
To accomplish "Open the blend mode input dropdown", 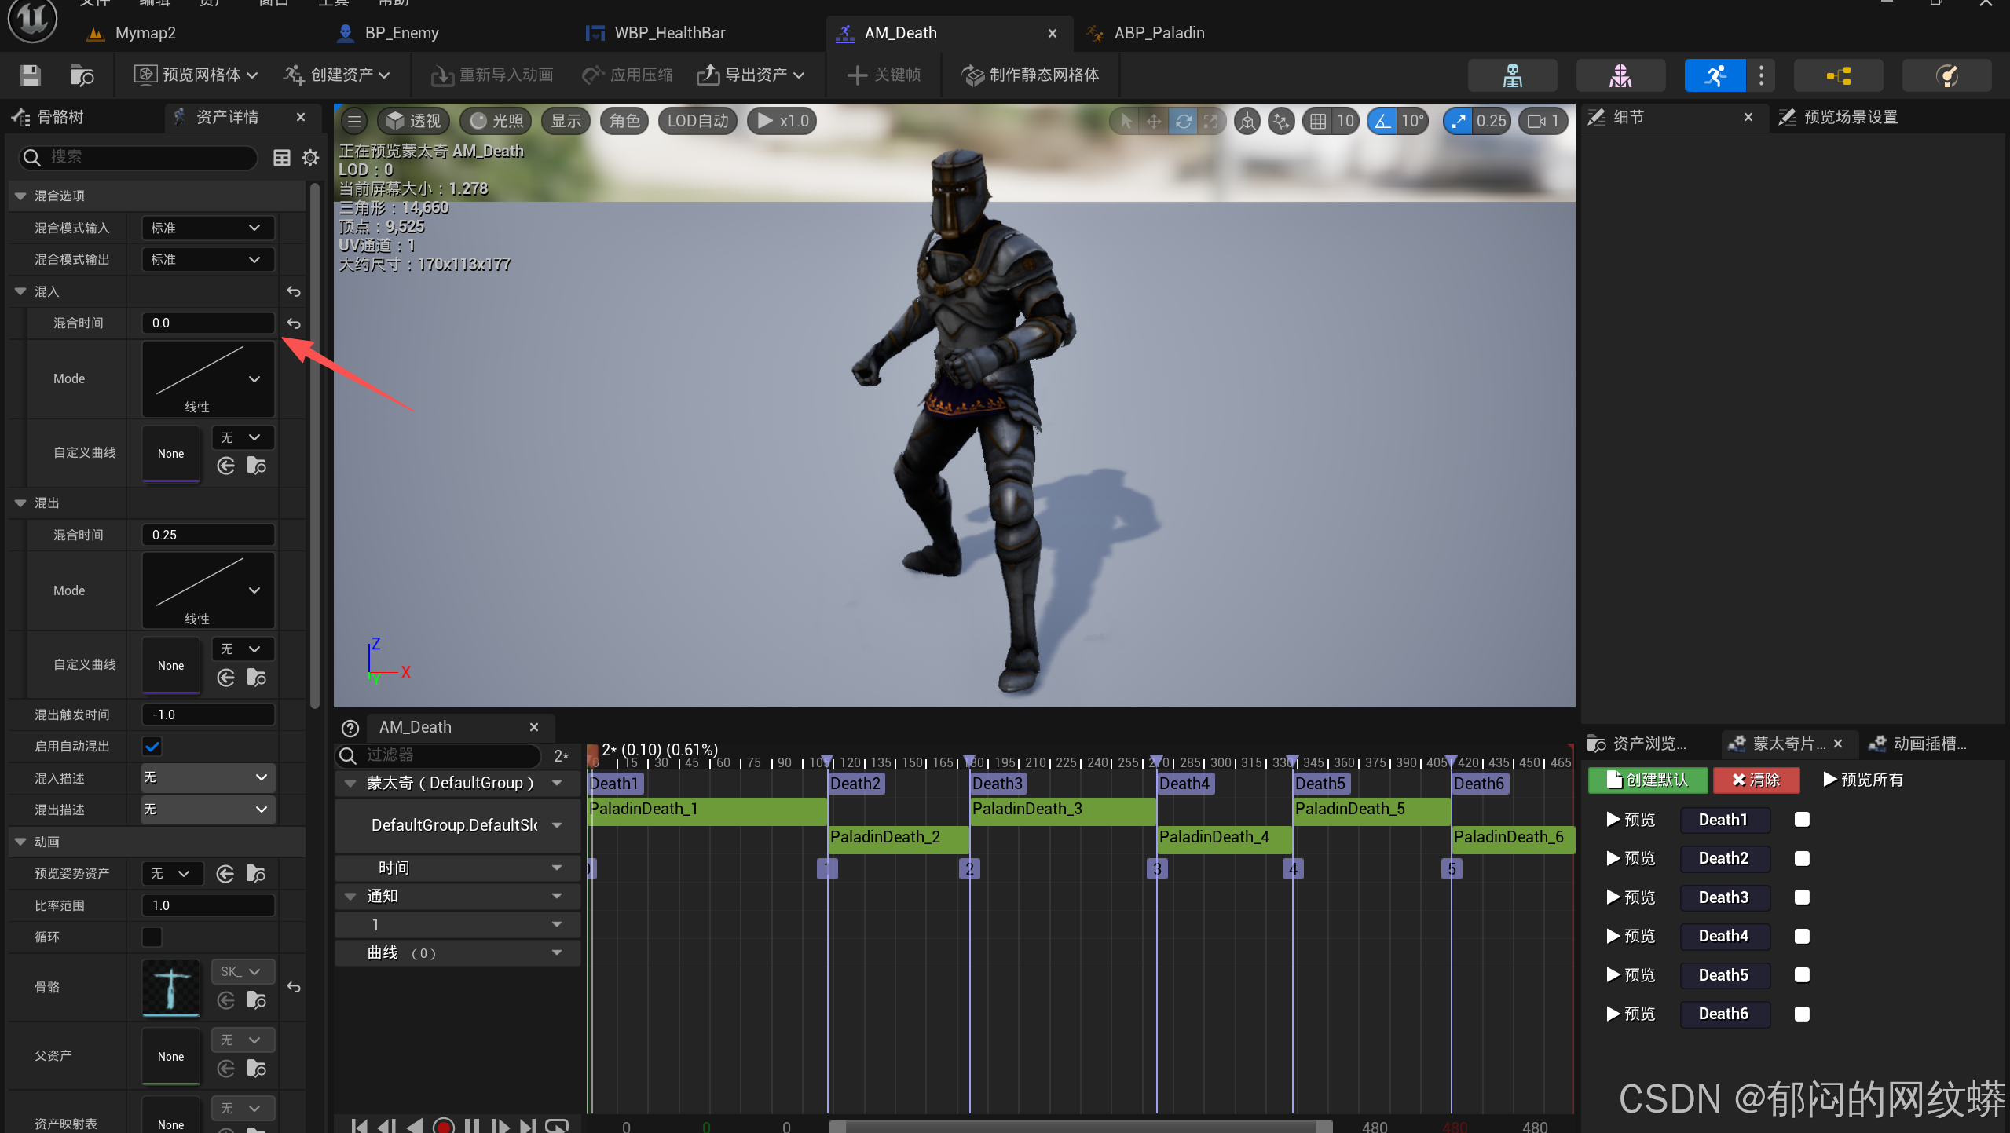I will coord(207,228).
